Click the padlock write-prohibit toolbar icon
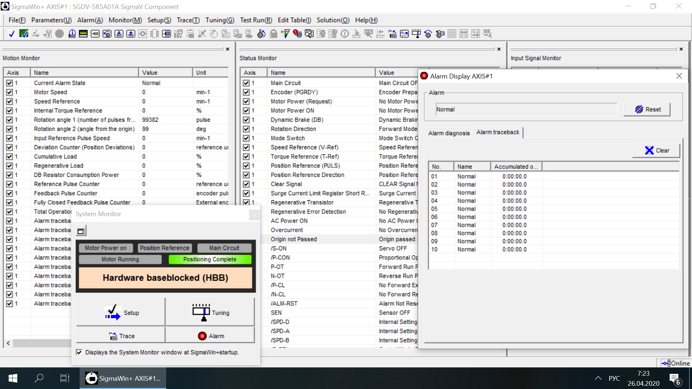This screenshot has height=389, width=692. point(274,34)
